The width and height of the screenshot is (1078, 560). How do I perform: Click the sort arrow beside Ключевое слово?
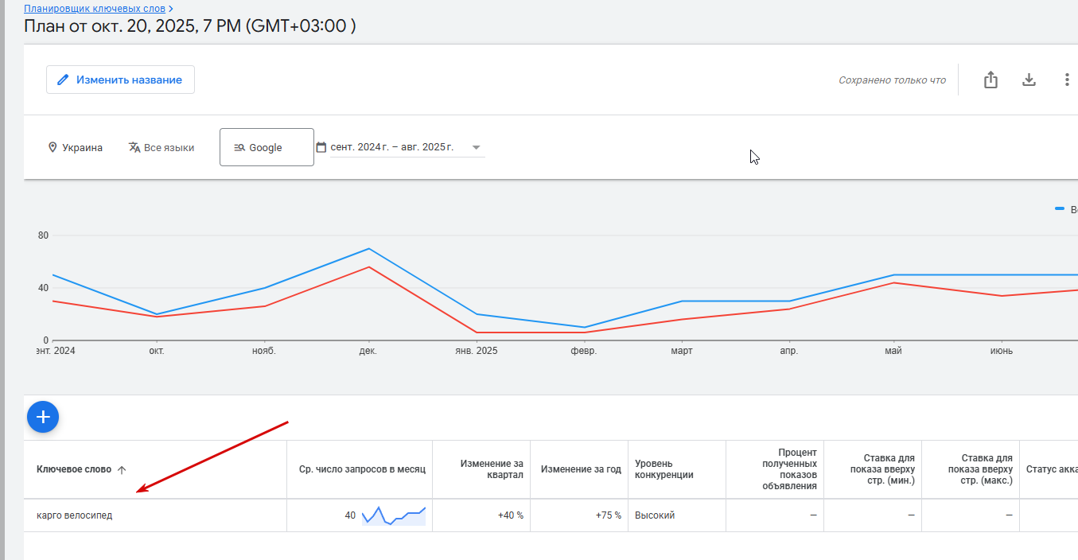pos(122,470)
